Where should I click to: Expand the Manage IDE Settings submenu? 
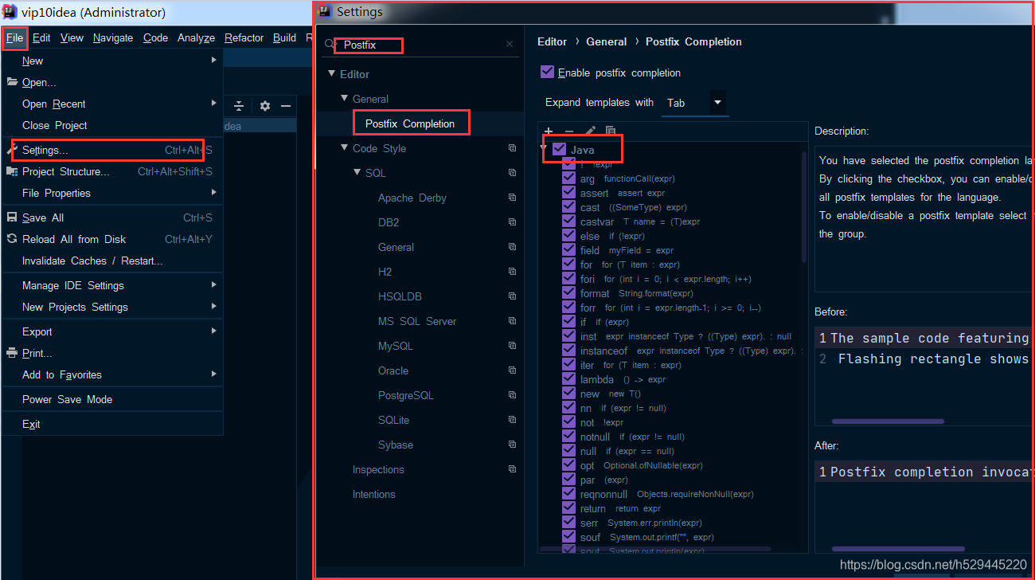[x=214, y=285]
